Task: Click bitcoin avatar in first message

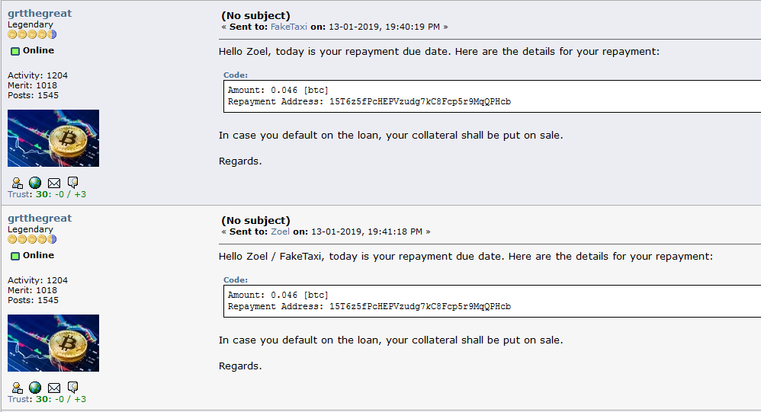Action: click(53, 138)
